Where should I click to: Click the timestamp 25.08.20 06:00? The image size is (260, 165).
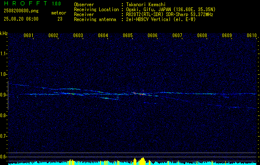pos(21,19)
